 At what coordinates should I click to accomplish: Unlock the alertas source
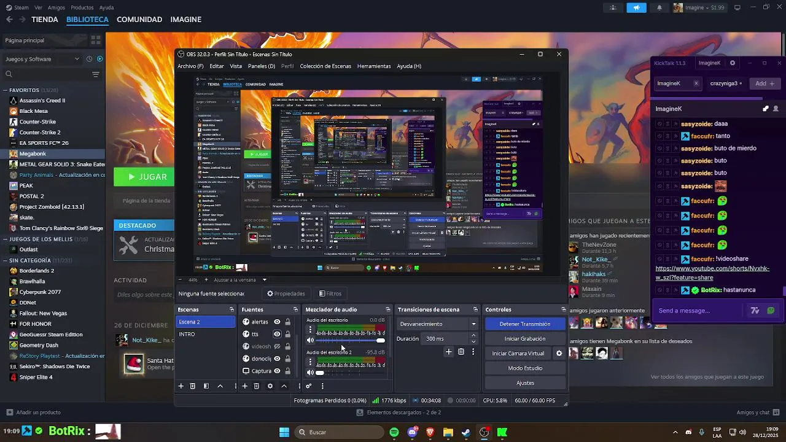click(x=287, y=322)
